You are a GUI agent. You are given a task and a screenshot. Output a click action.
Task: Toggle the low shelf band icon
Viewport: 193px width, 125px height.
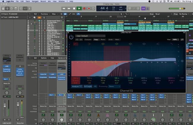coord(89,44)
